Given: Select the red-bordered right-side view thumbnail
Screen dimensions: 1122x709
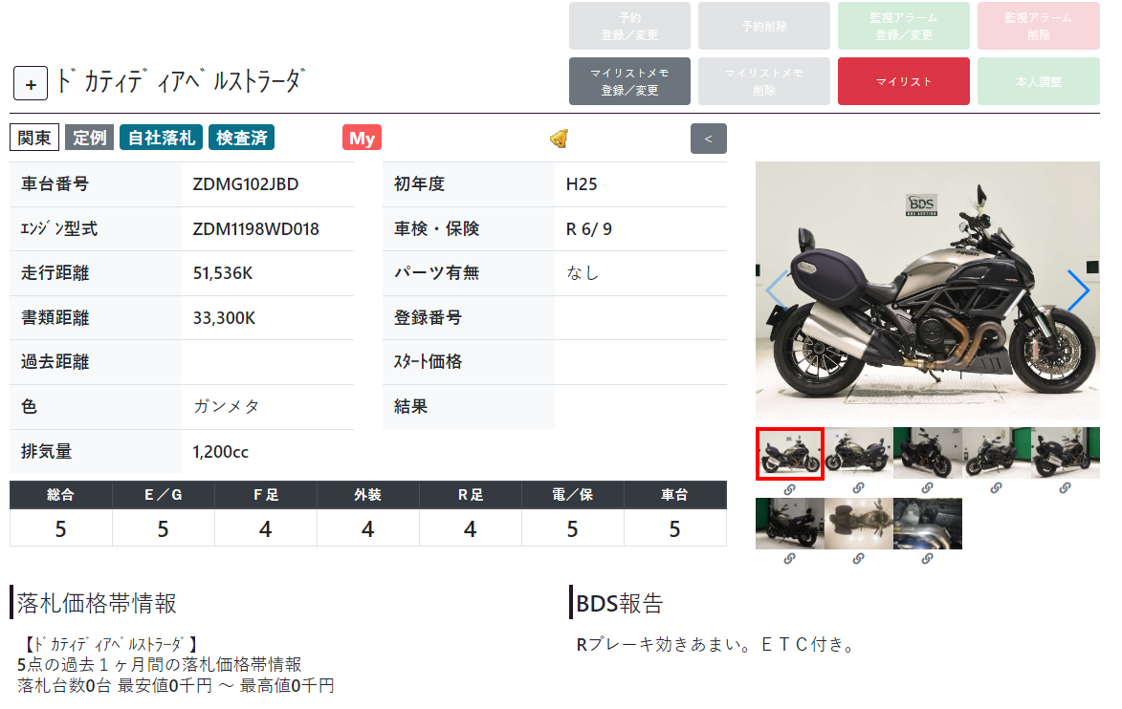Looking at the screenshot, I should tap(790, 453).
